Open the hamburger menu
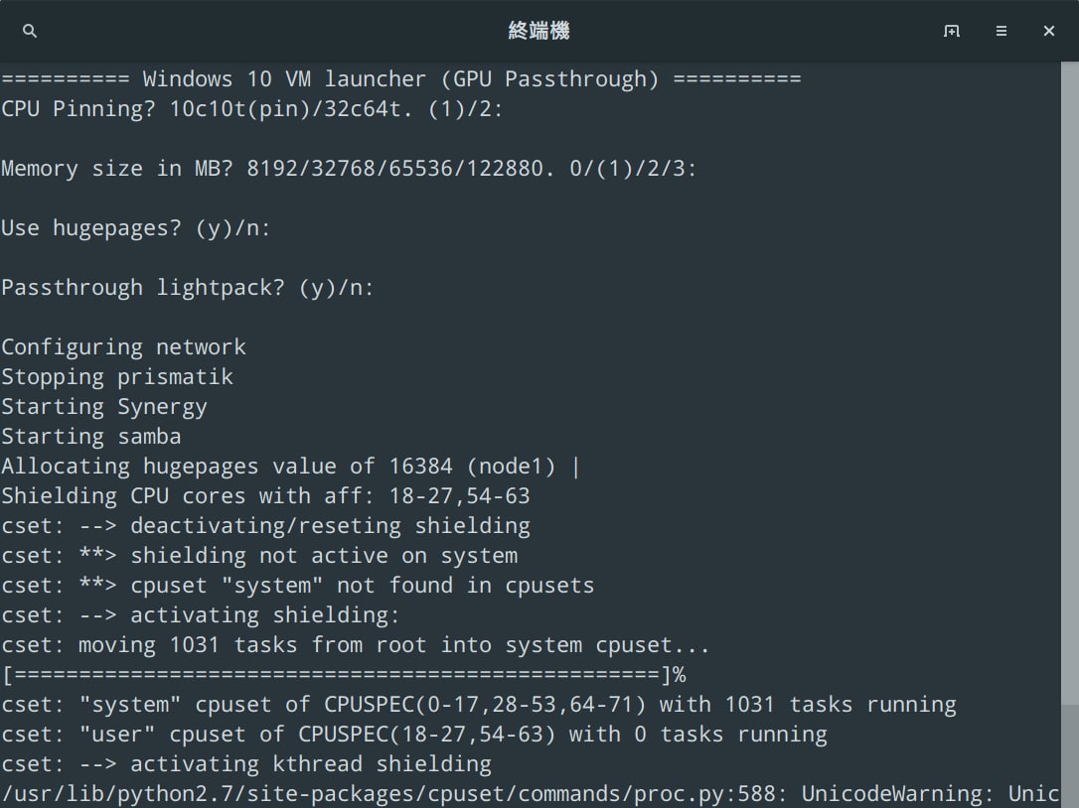Viewport: 1079px width, 808px height. click(1002, 31)
